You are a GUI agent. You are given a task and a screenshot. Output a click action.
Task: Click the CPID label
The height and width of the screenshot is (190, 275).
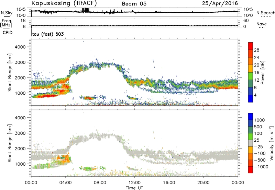pos(8,33)
